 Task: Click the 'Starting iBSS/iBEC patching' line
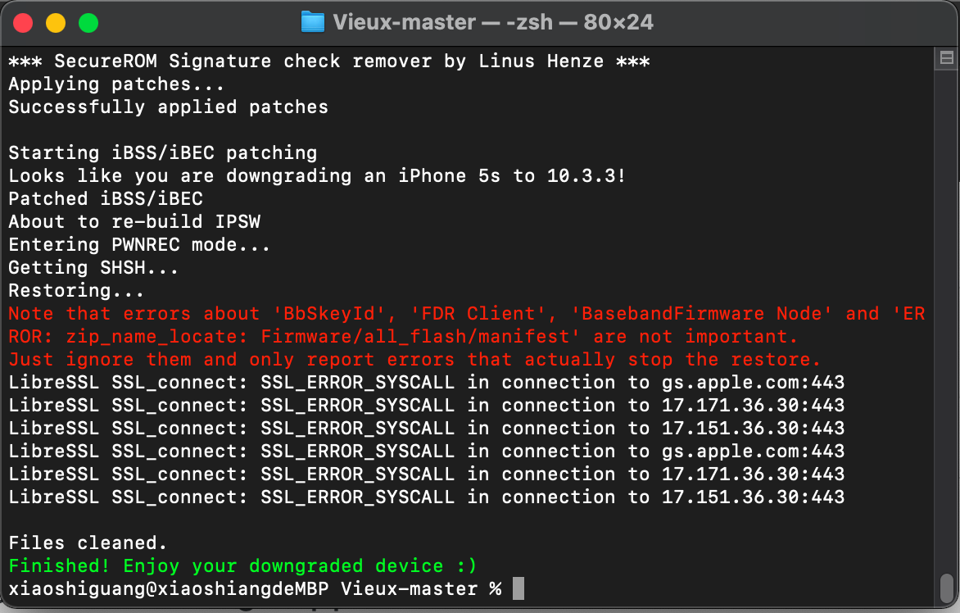[162, 152]
